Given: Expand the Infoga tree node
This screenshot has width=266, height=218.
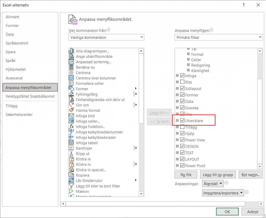Looking at the screenshot, I should [177, 76].
